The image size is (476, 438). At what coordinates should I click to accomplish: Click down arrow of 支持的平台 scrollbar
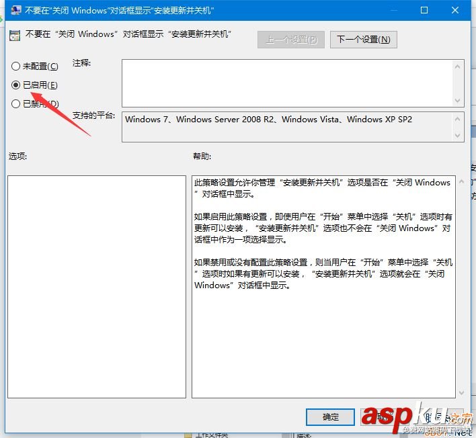(457, 136)
